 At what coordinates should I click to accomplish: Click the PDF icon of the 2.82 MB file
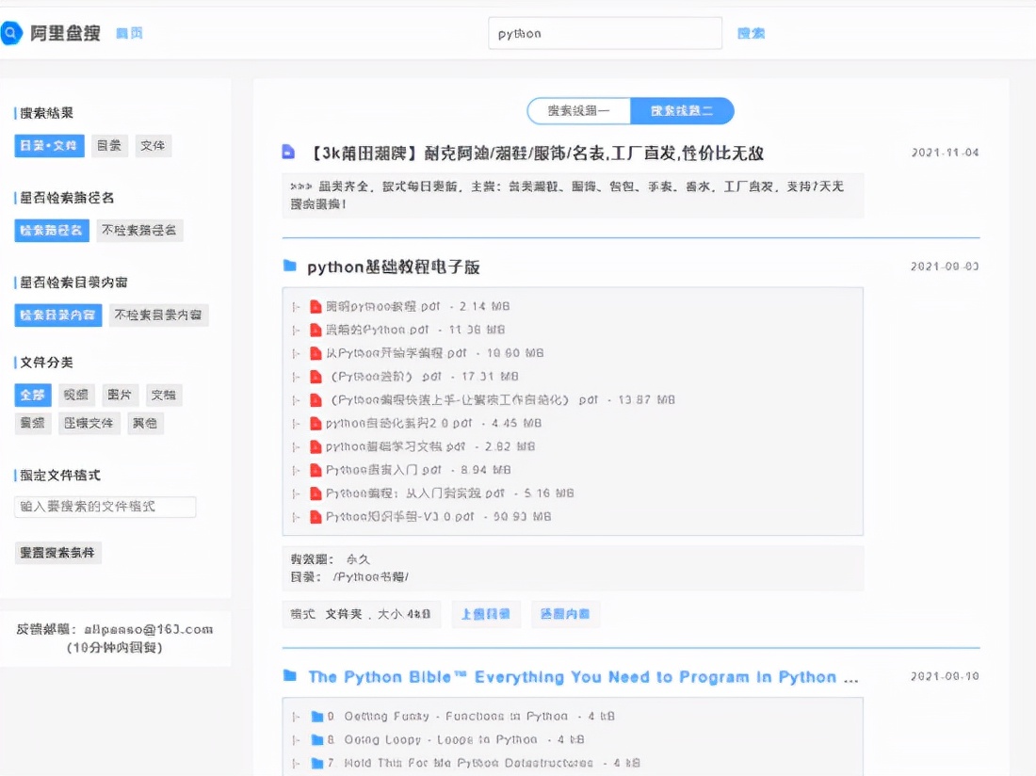click(x=316, y=447)
